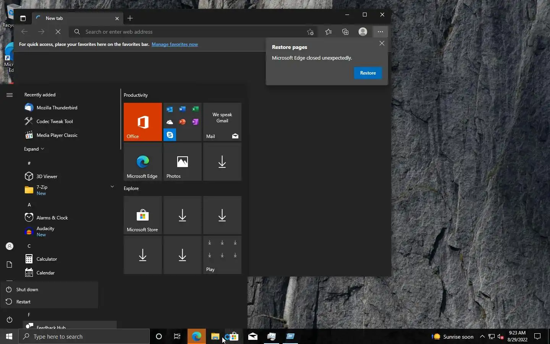The height and width of the screenshot is (344, 550).
Task: Open the Mail app from the taskbar
Action: pos(253,337)
